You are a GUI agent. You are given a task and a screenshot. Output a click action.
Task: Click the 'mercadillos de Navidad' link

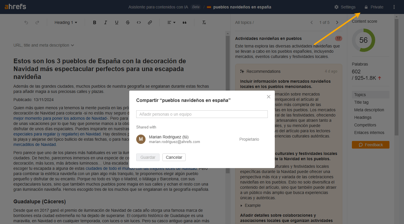(35, 144)
